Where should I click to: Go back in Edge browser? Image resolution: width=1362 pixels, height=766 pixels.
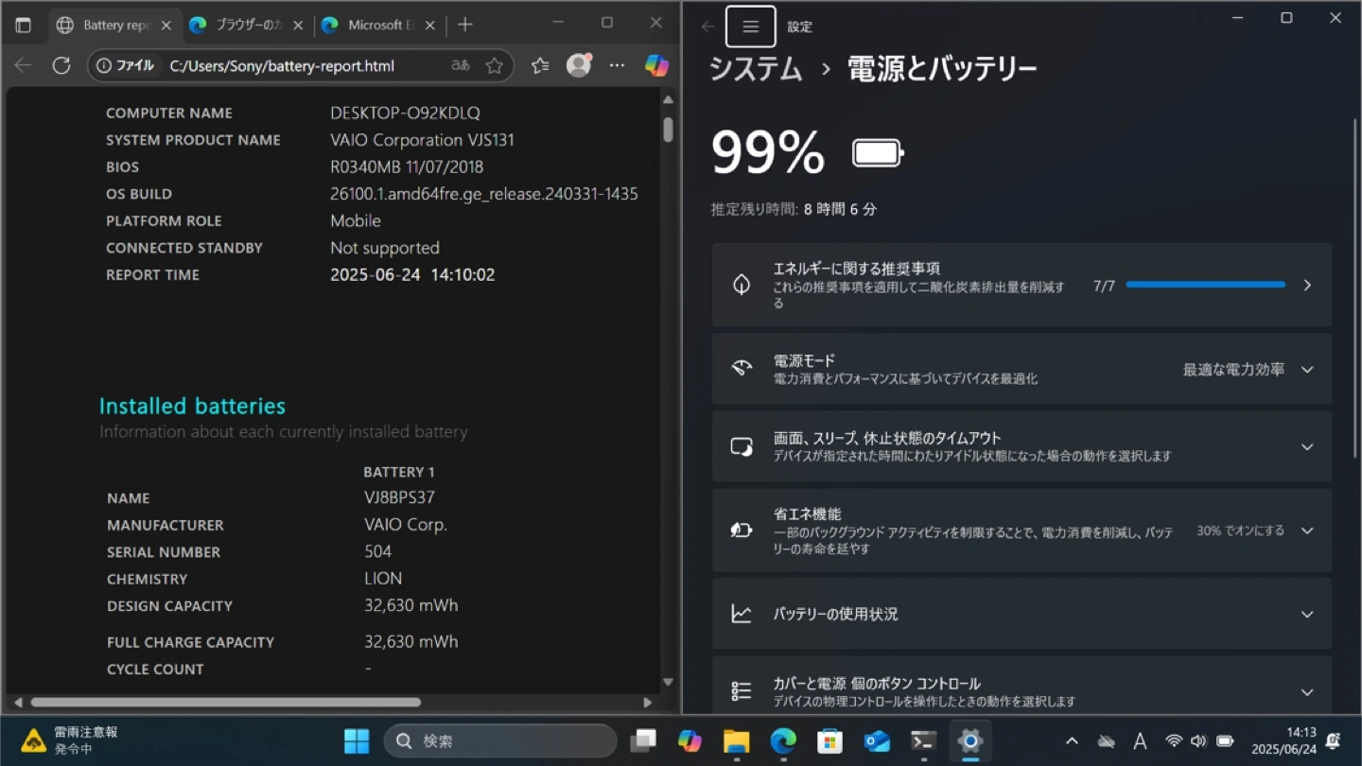tap(24, 65)
